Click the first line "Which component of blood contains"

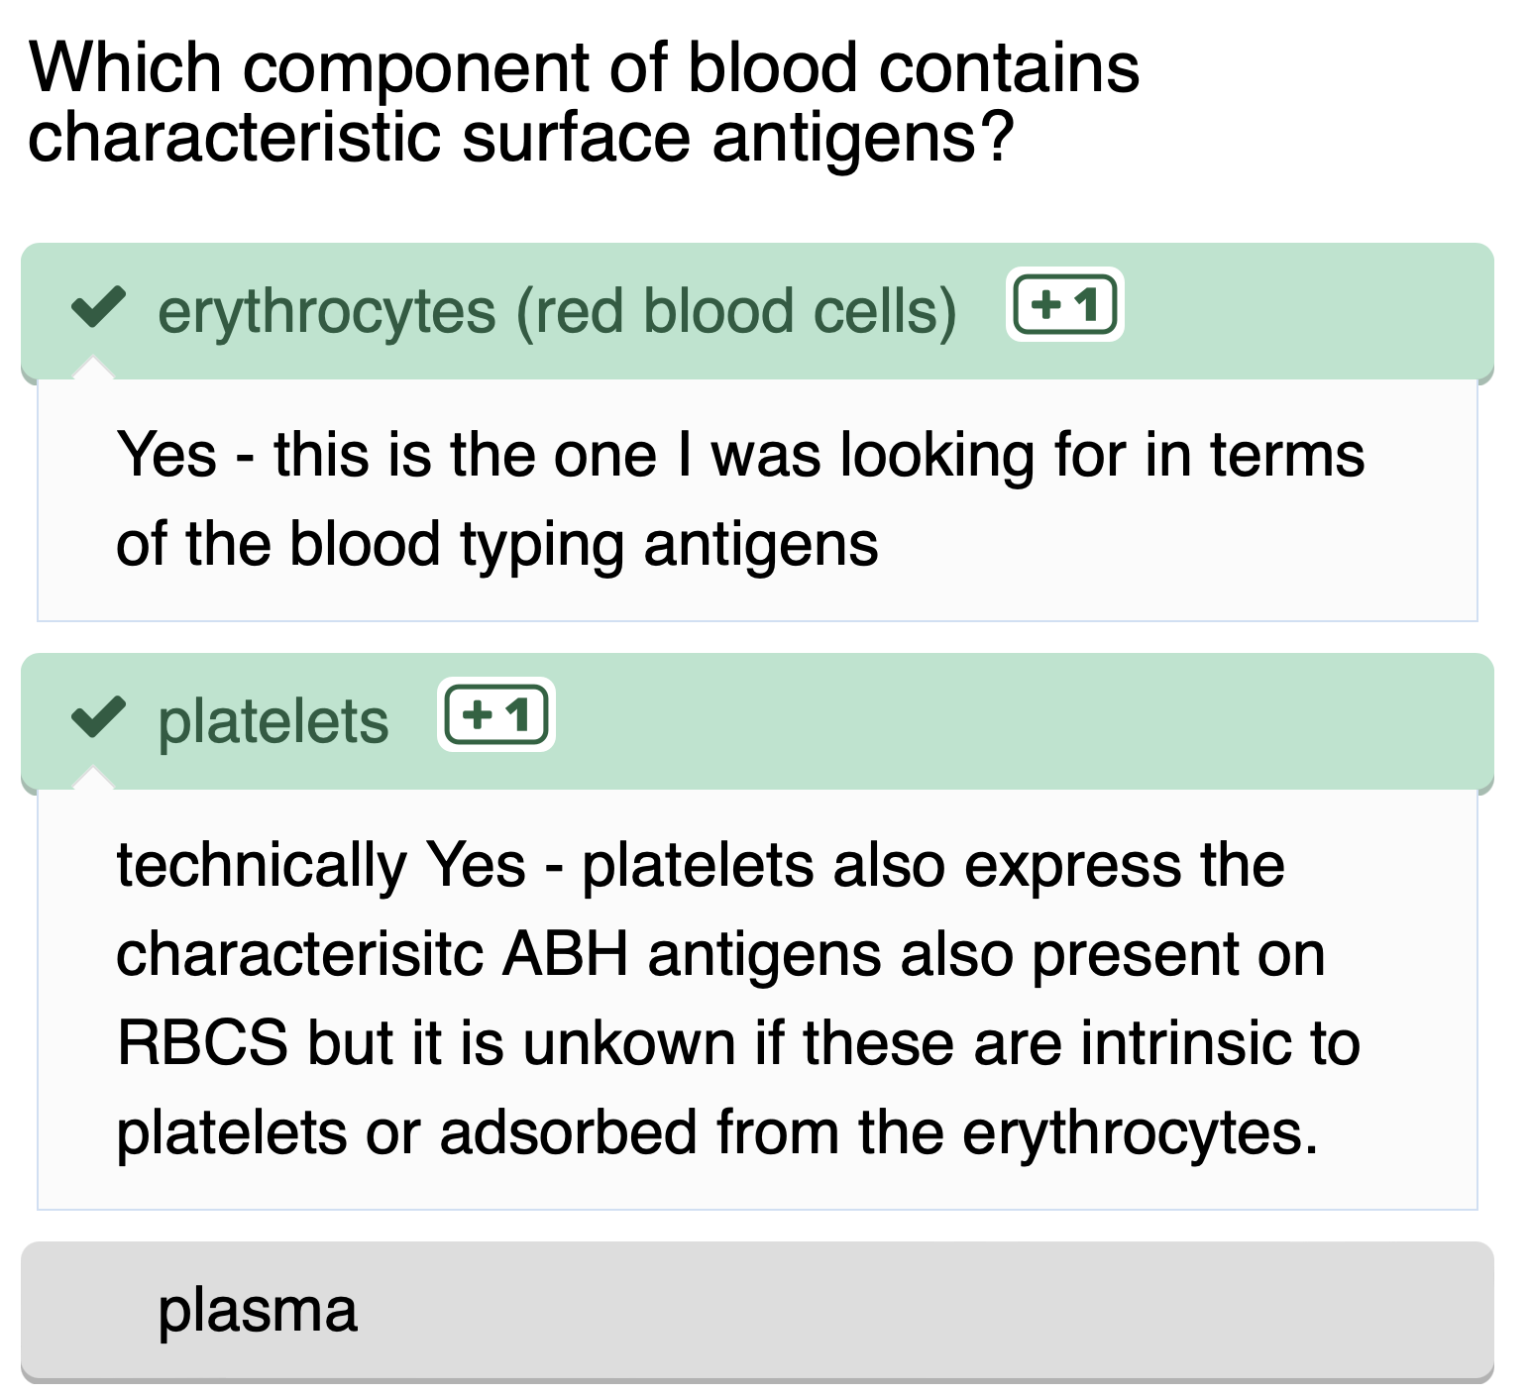[585, 67]
